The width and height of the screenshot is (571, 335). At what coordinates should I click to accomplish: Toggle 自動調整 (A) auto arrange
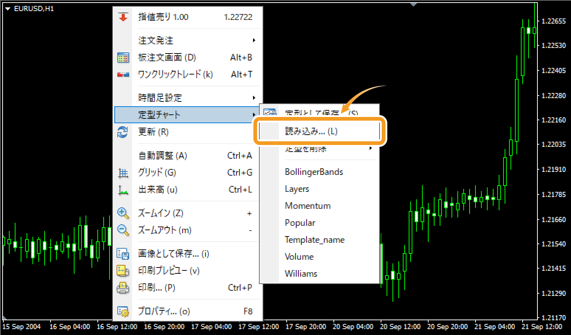click(188, 156)
